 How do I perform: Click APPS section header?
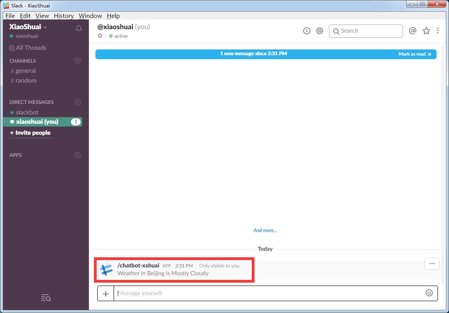pyautogui.click(x=16, y=155)
